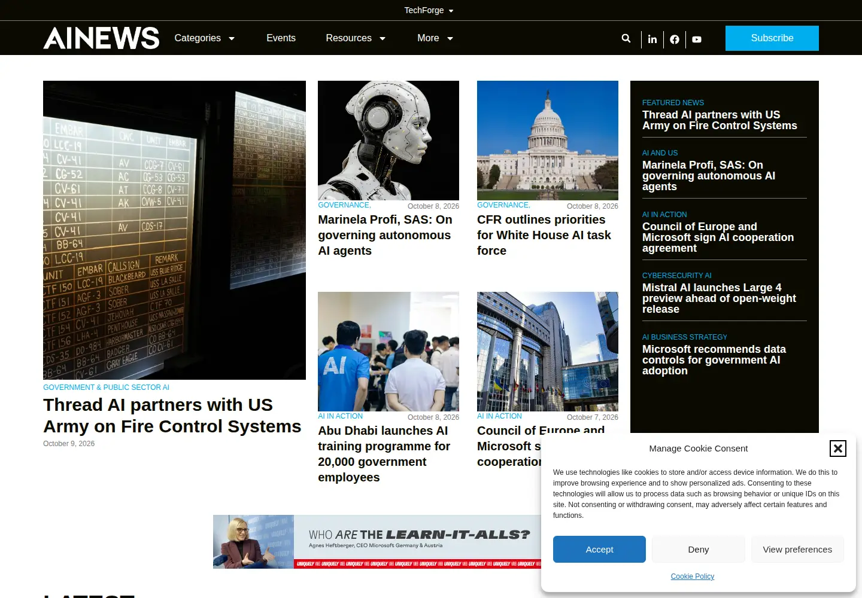This screenshot has height=598, width=862.
Task: Open View preferences for cookies
Action: (x=797, y=550)
